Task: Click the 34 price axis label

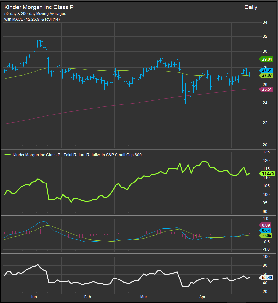Action: (x=265, y=22)
